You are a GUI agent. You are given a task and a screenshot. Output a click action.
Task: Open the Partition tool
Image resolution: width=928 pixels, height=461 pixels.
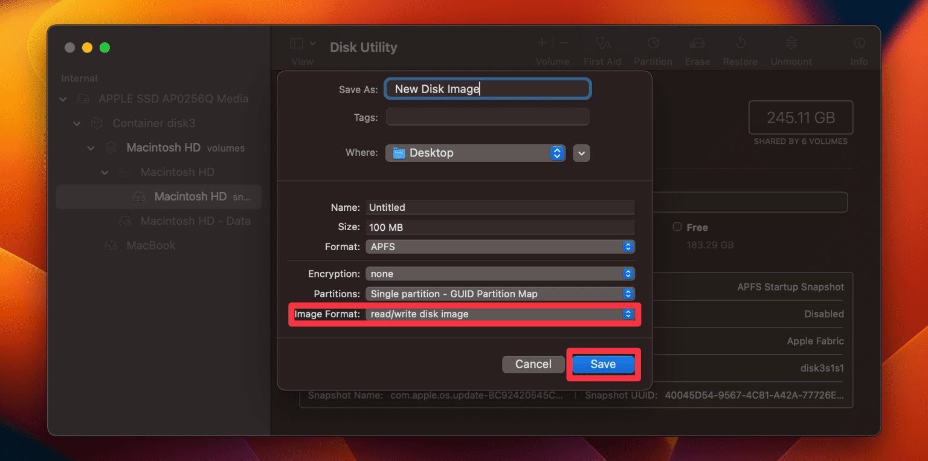653,48
